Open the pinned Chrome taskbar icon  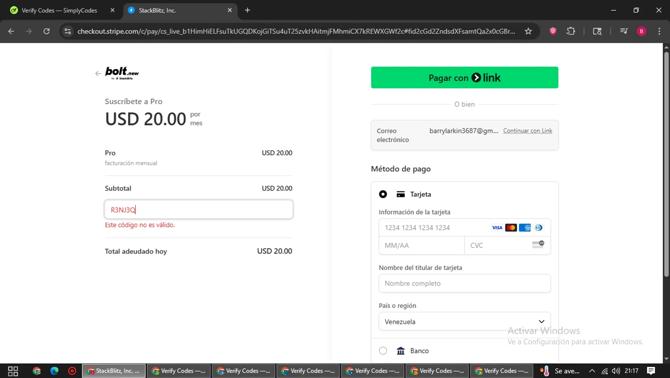[x=37, y=371]
